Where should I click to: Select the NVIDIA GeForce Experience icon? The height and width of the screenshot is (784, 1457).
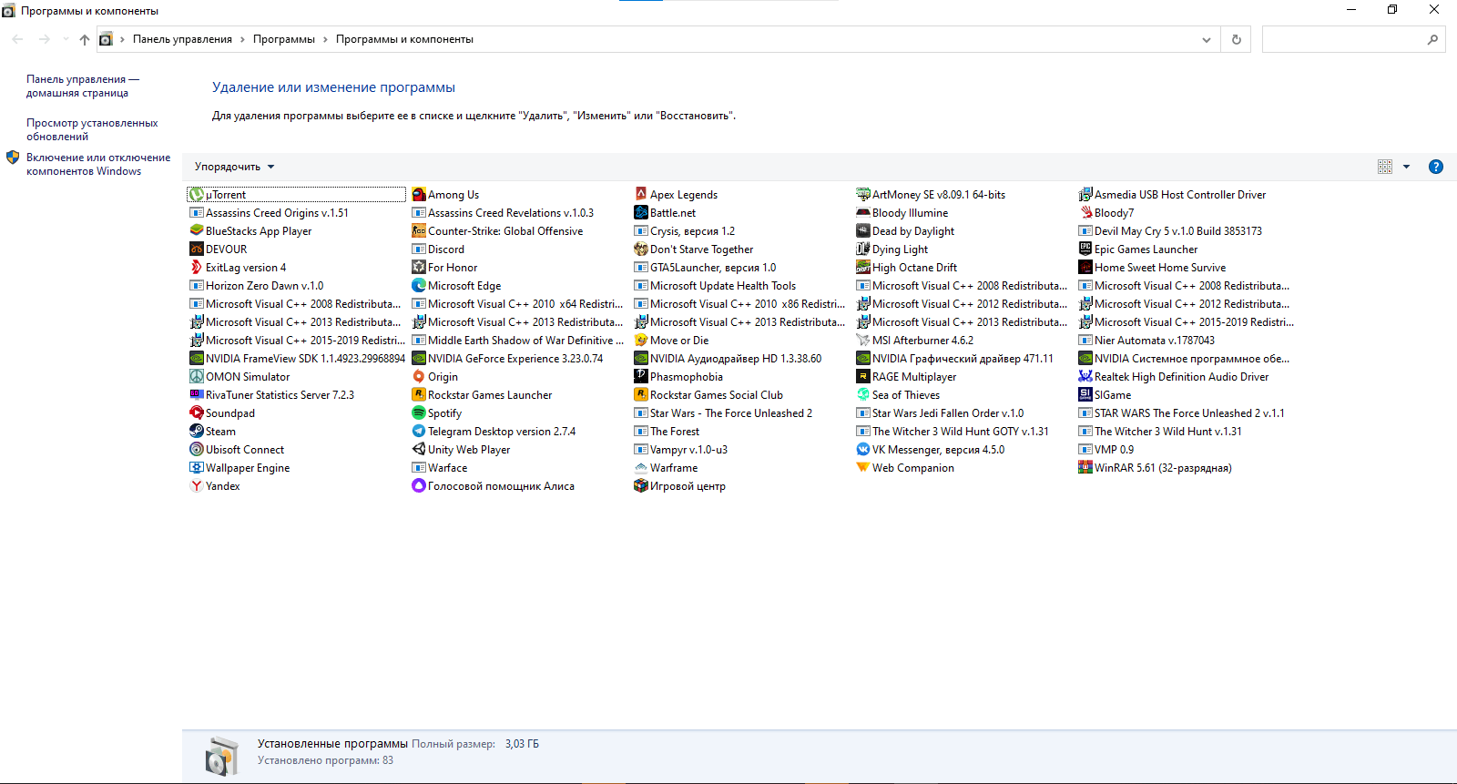pyautogui.click(x=419, y=359)
